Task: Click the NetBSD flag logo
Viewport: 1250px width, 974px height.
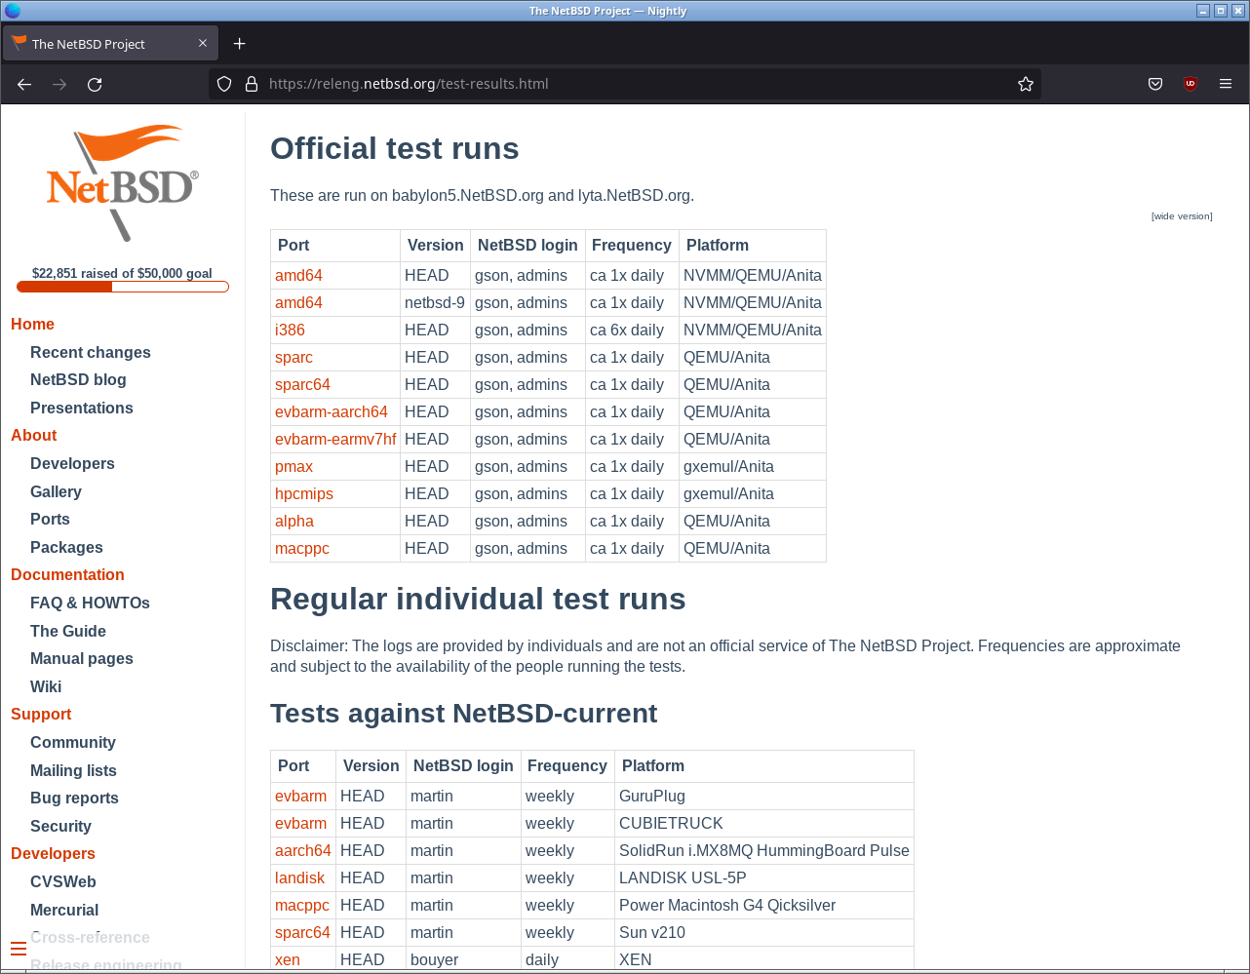Action: [x=123, y=182]
